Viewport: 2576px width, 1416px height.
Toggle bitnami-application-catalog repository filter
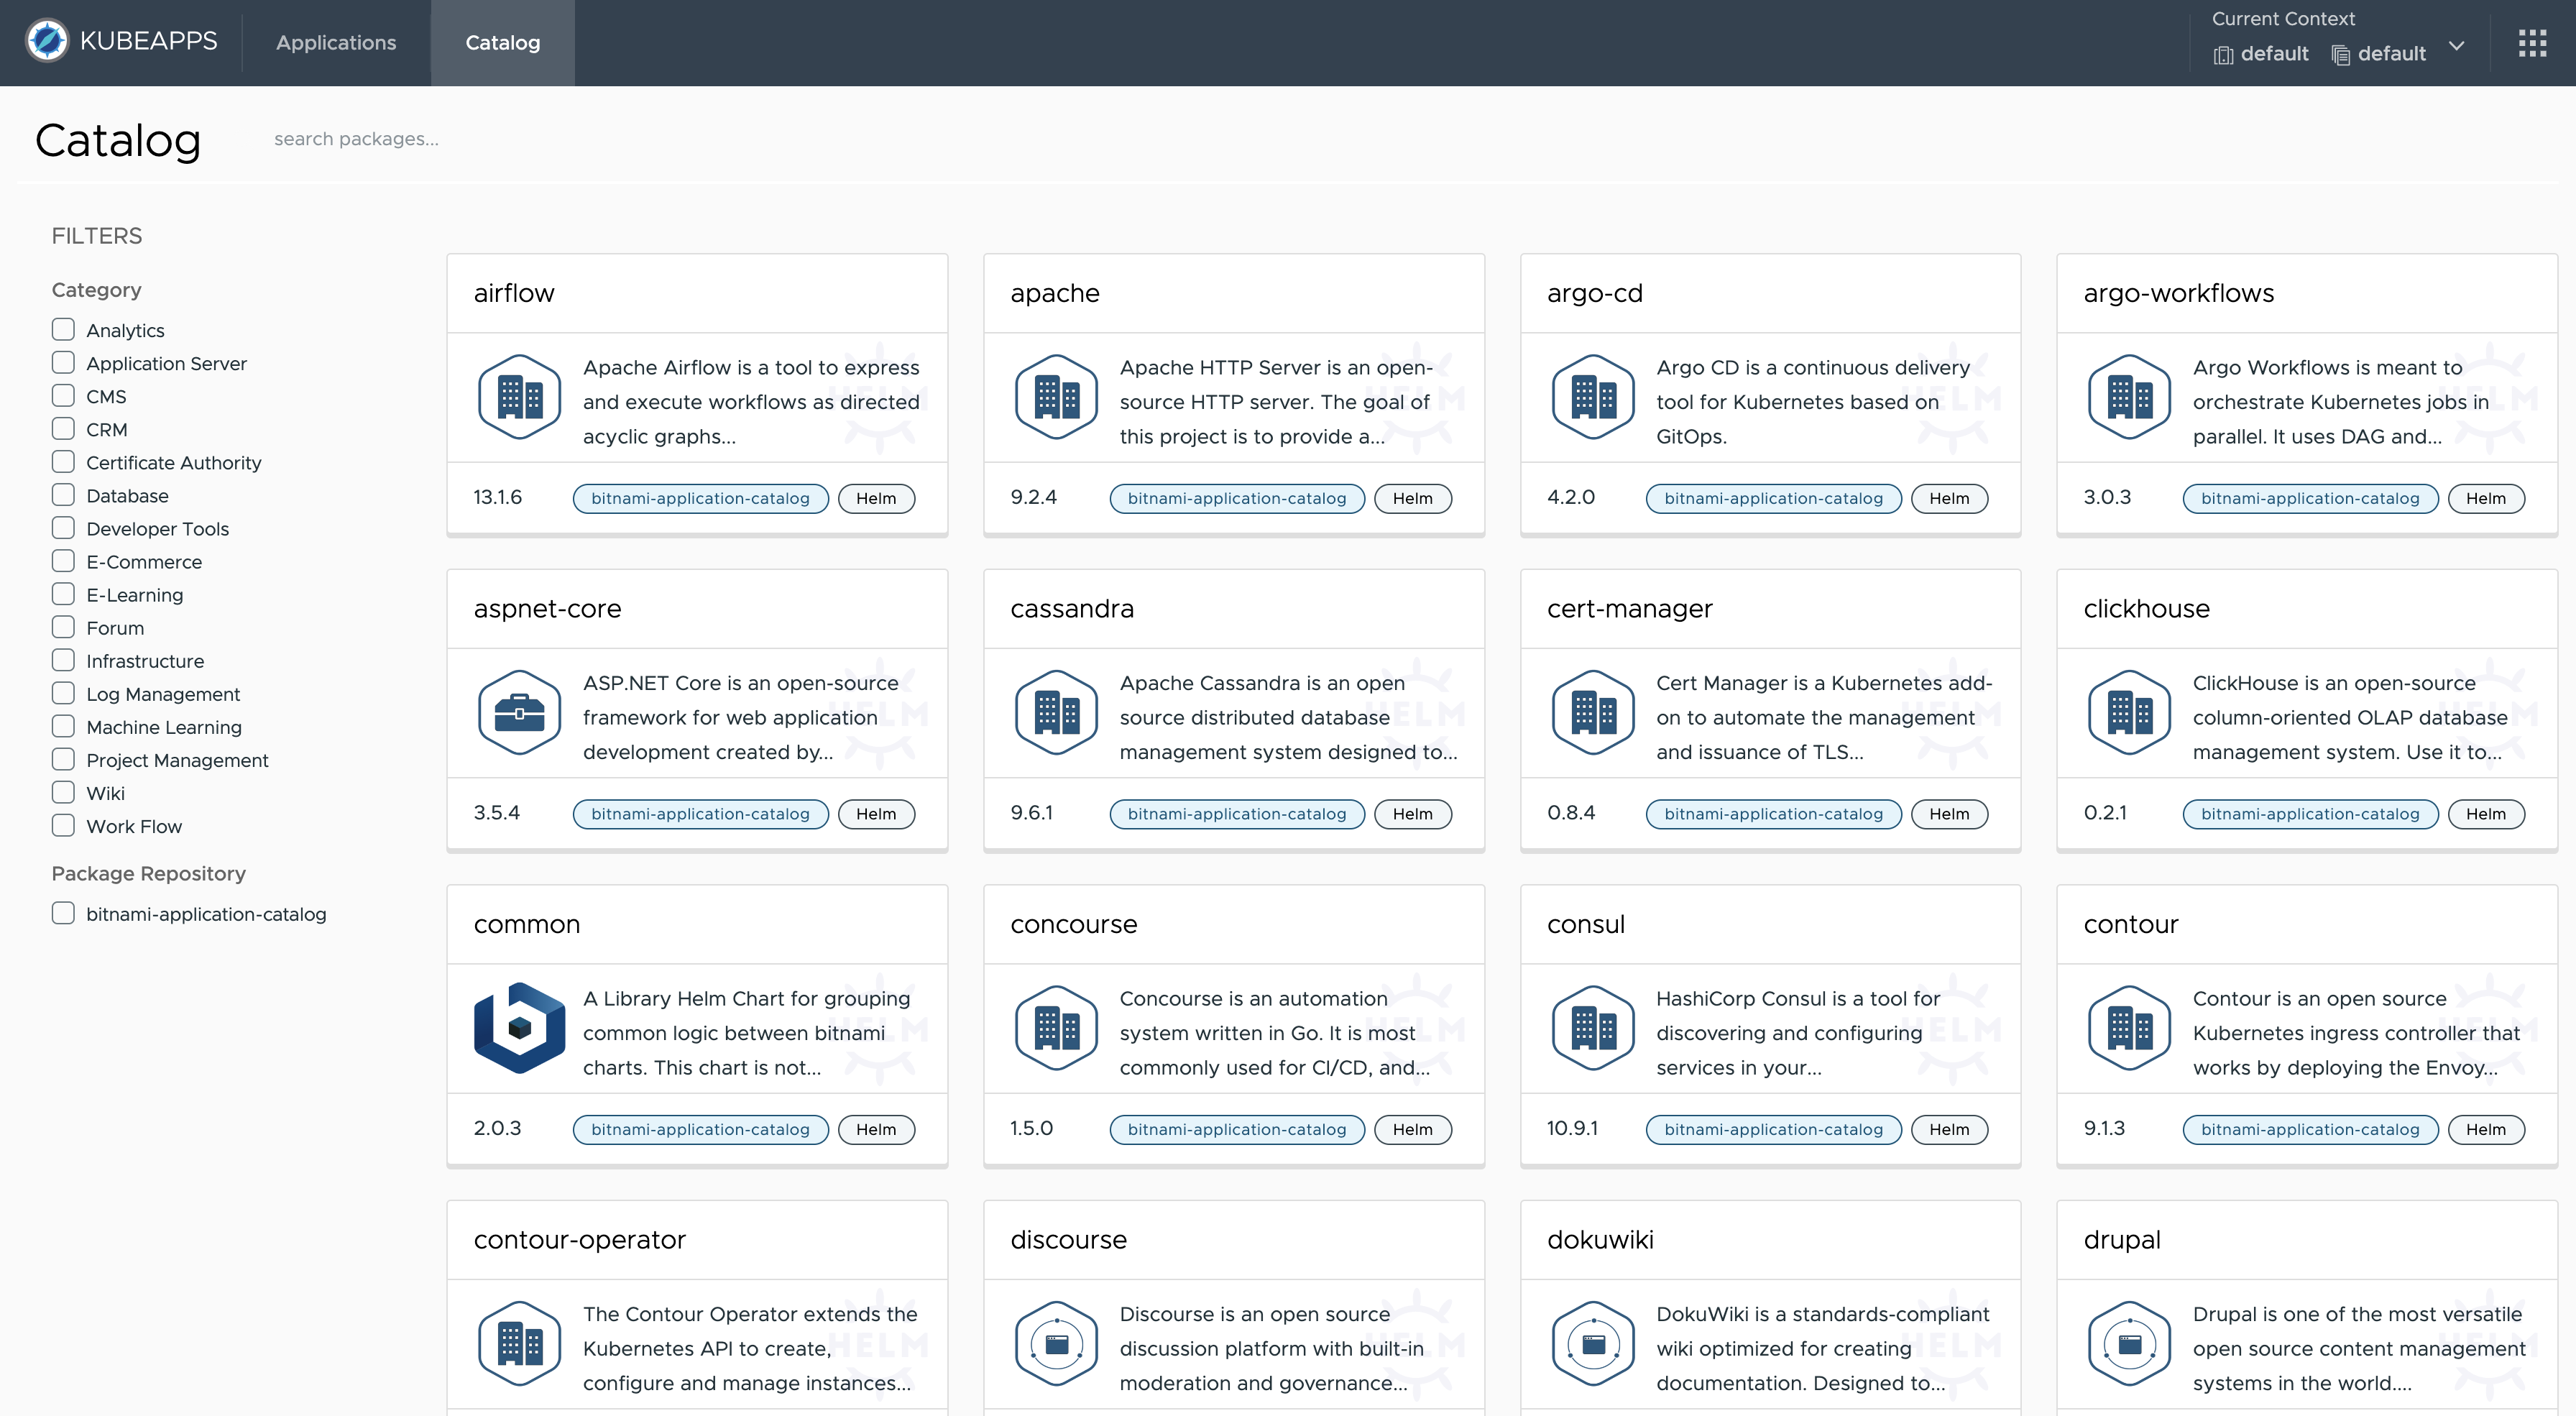click(63, 913)
